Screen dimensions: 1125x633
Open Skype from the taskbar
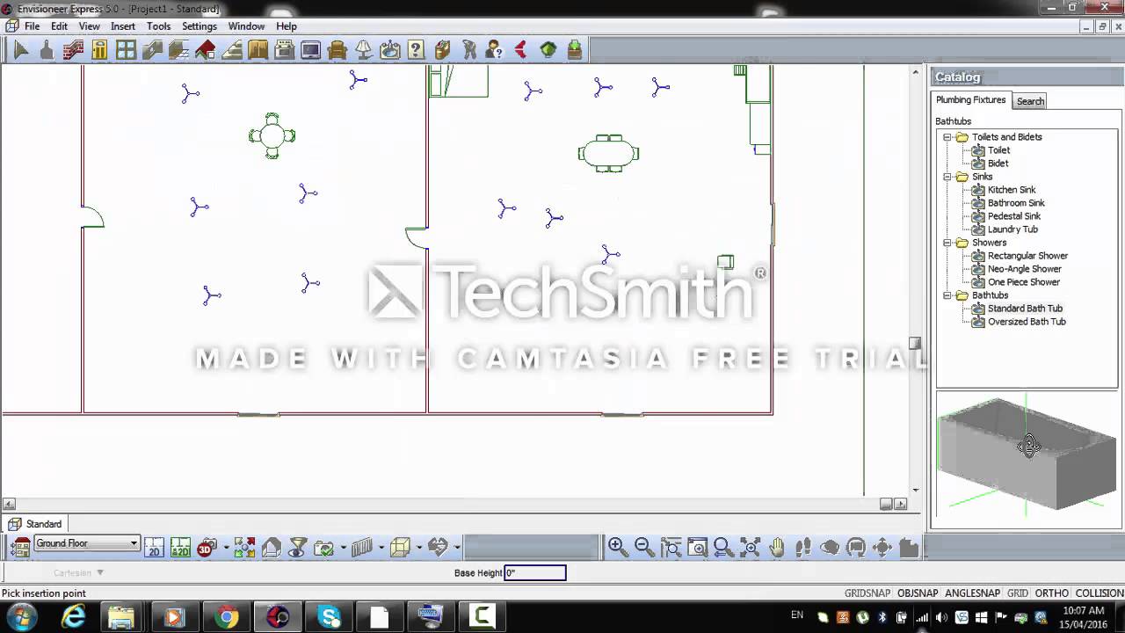click(330, 617)
